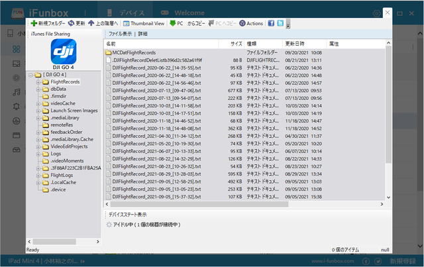This screenshot has height=267, width=424.
Task: Switch to Thumbnail View
Action: pyautogui.click(x=144, y=24)
